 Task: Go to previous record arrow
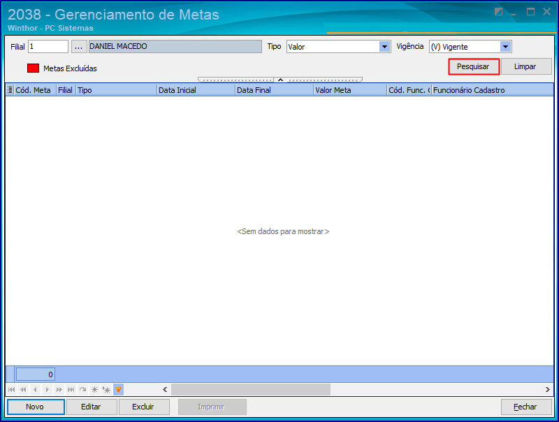click(36, 390)
